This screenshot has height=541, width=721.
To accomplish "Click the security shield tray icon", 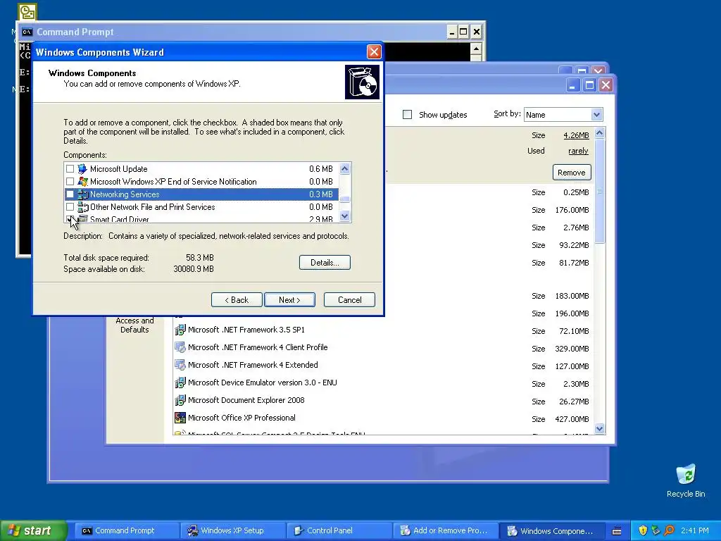I will coord(643,530).
